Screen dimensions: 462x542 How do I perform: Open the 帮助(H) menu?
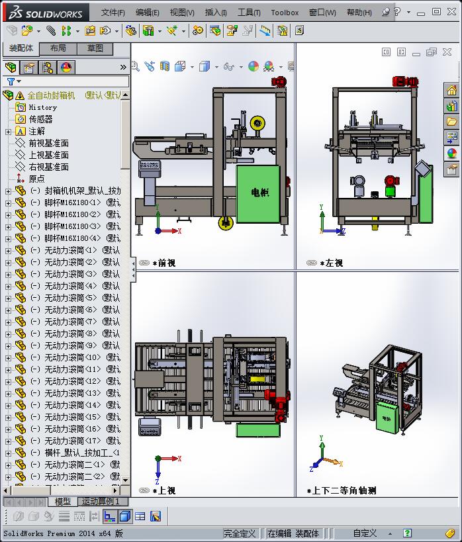(x=359, y=13)
